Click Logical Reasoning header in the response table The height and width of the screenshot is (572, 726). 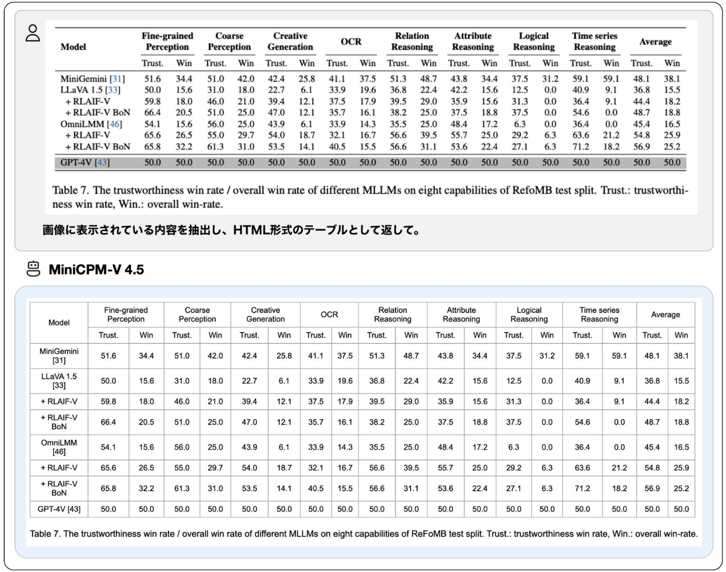529,315
